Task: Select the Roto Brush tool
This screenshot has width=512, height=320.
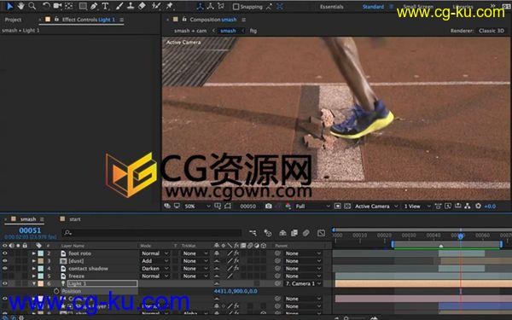Action: pyautogui.click(x=156, y=6)
